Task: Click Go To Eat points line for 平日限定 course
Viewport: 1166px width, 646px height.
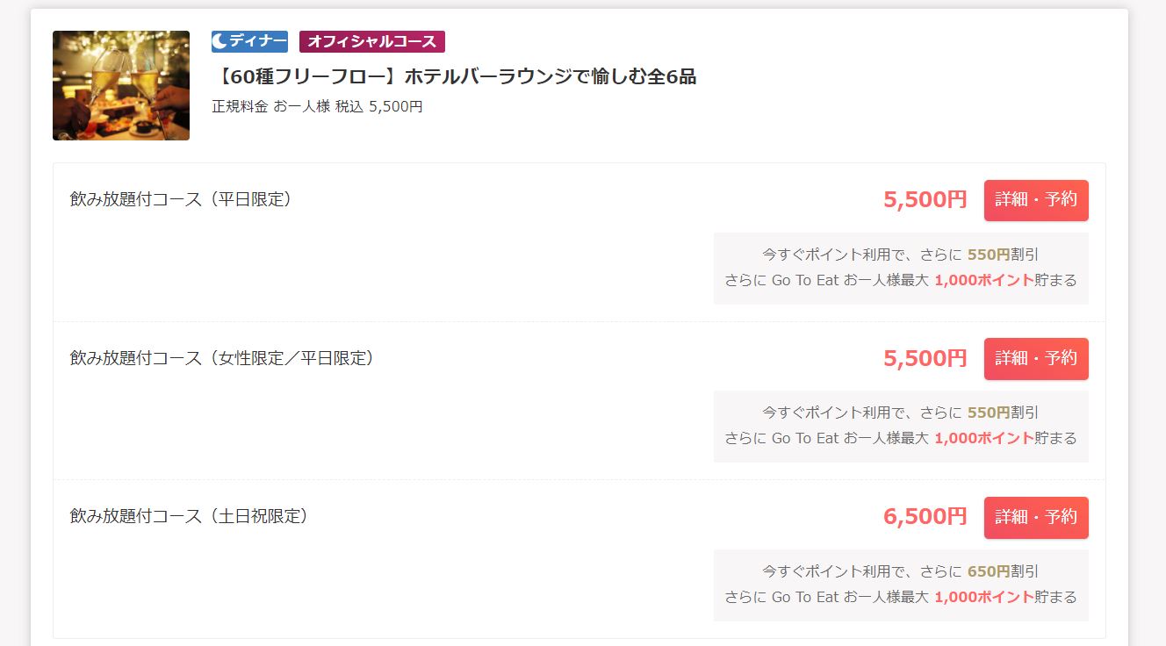Action: coord(900,280)
